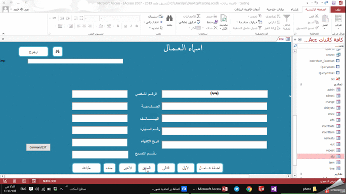This screenshot has height=194, width=346.
Task: Click the return button at the form top
Action: (33, 52)
